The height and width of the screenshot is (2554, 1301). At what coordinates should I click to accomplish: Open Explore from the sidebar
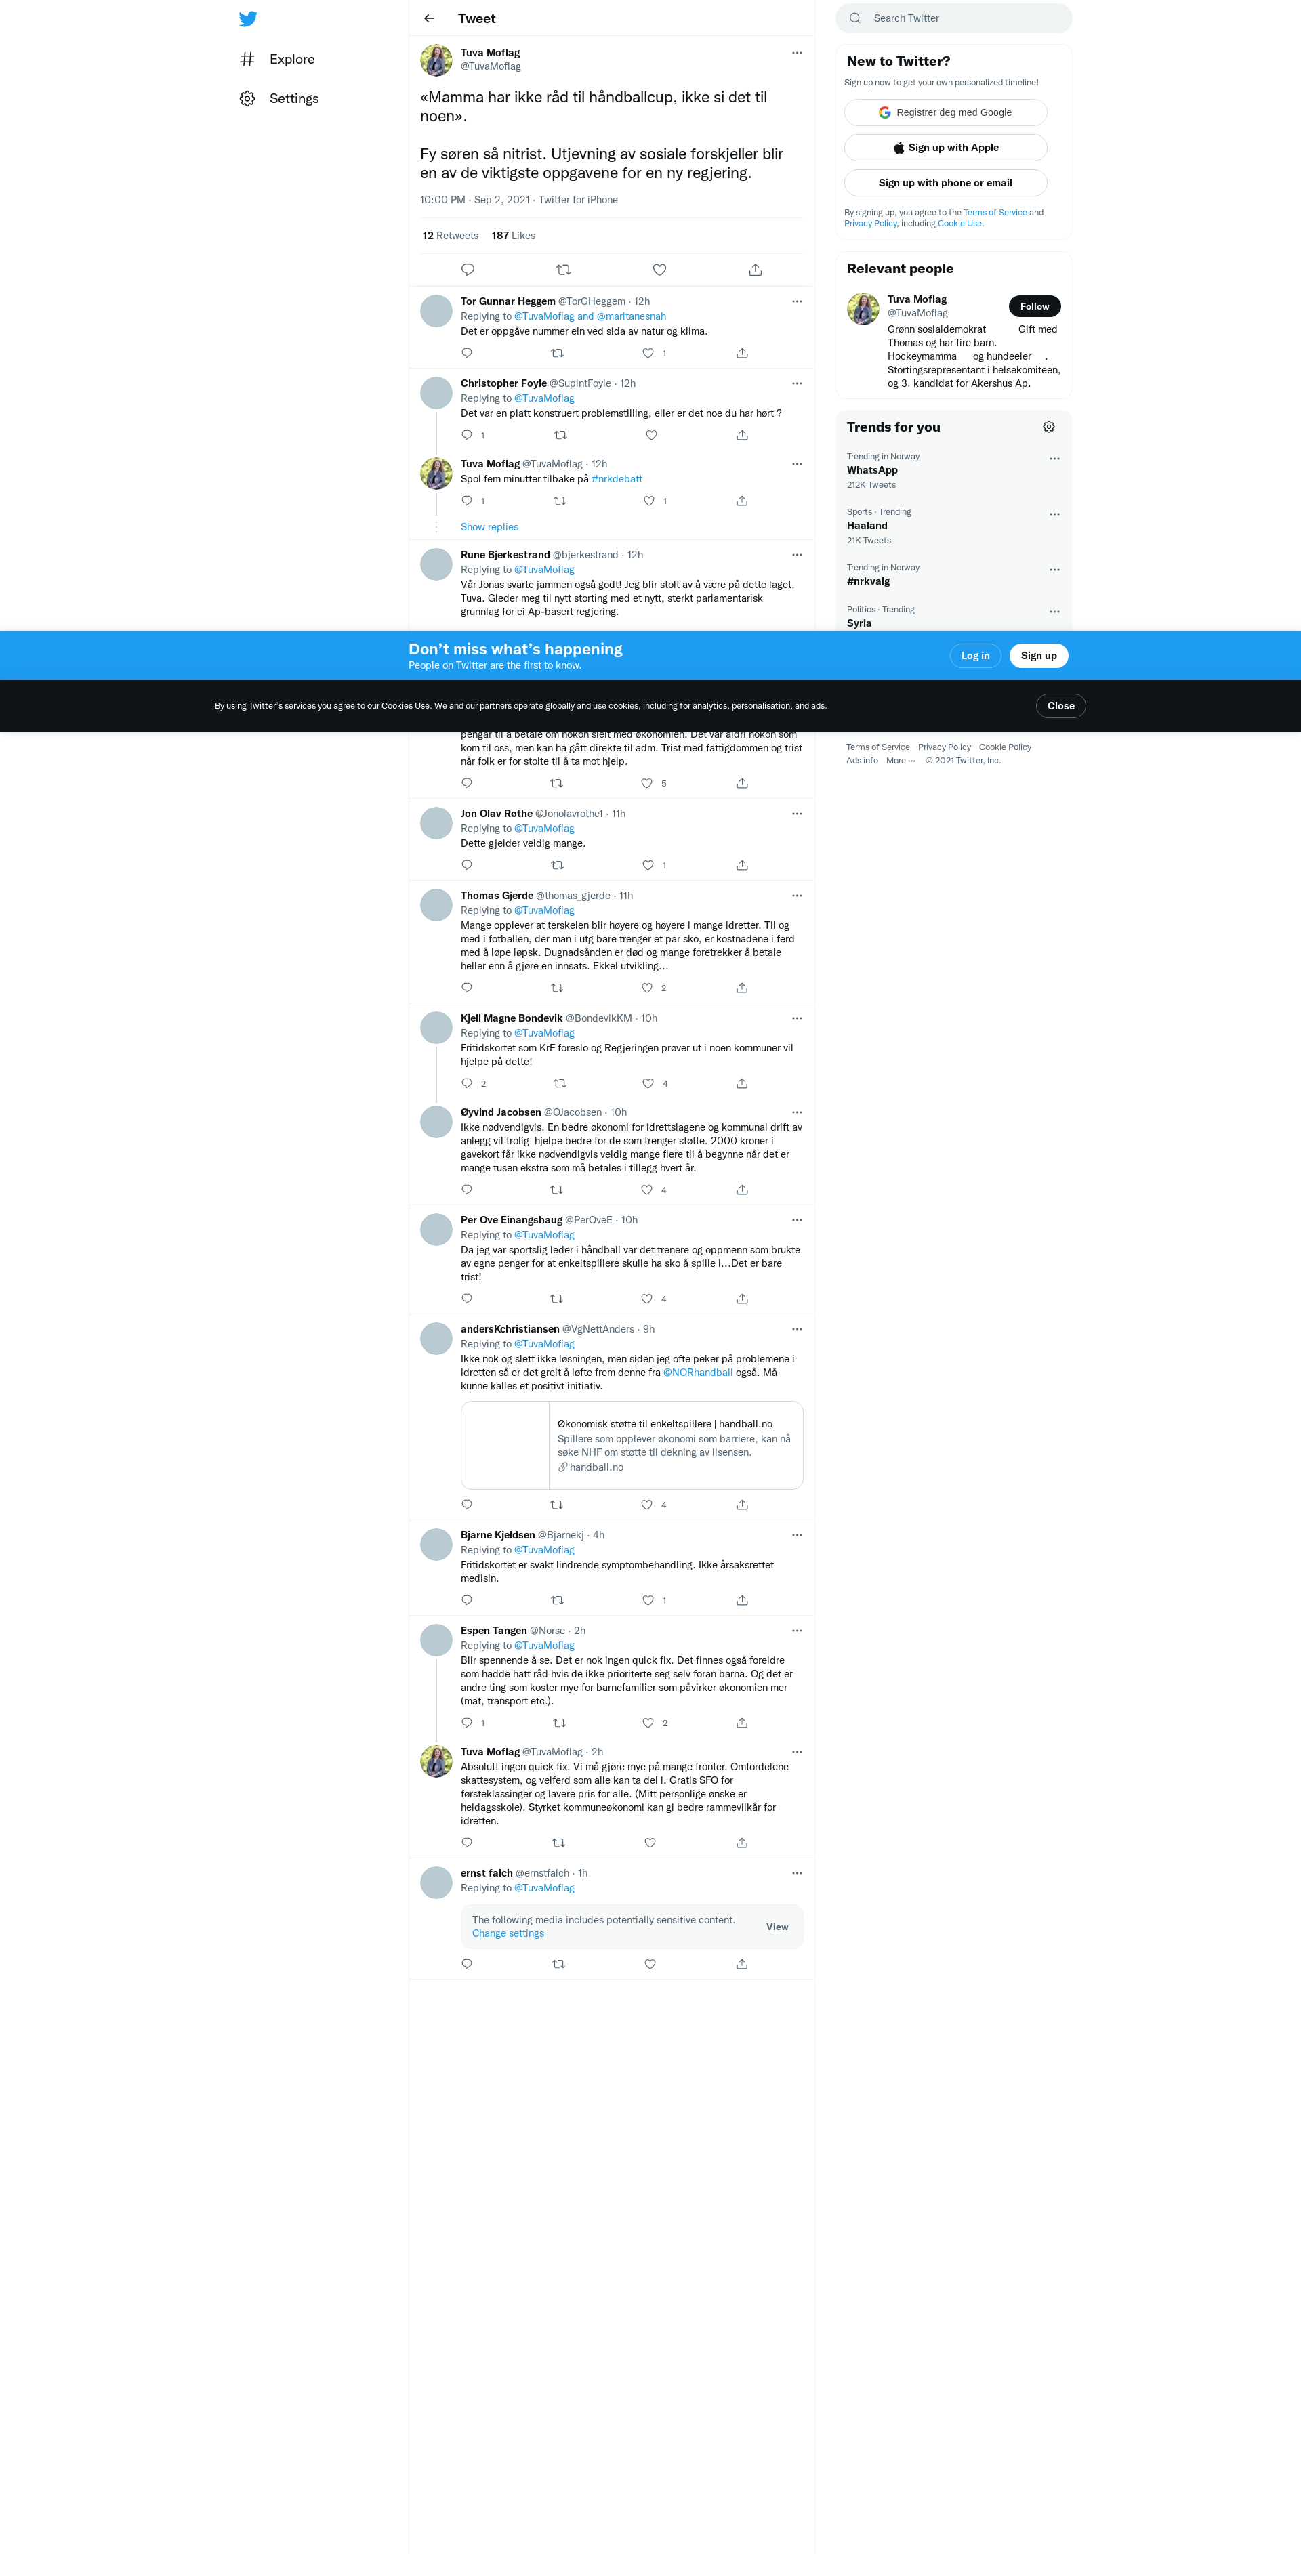point(276,60)
